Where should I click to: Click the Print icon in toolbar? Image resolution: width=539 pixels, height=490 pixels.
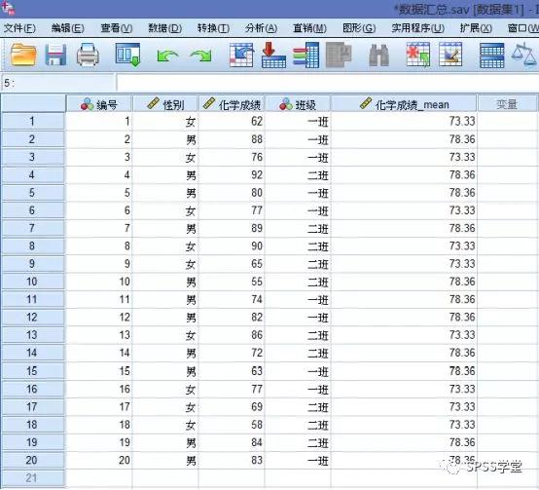pyautogui.click(x=88, y=56)
